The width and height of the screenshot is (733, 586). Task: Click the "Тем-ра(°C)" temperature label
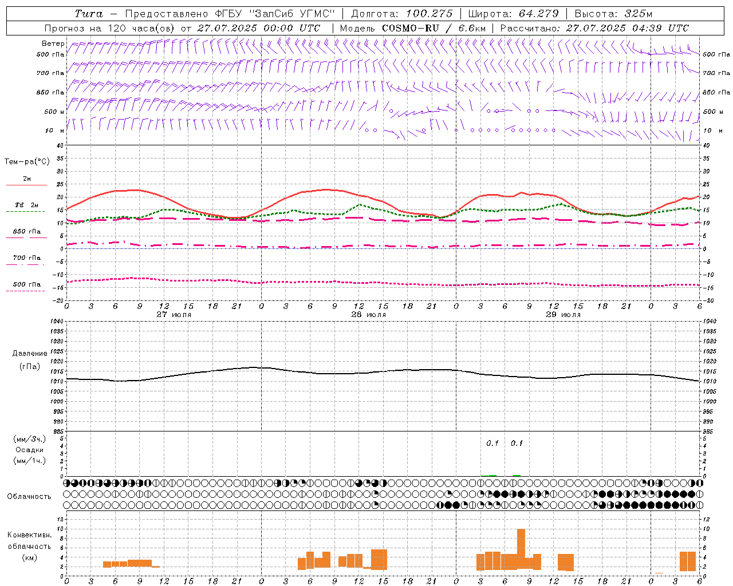tap(27, 162)
